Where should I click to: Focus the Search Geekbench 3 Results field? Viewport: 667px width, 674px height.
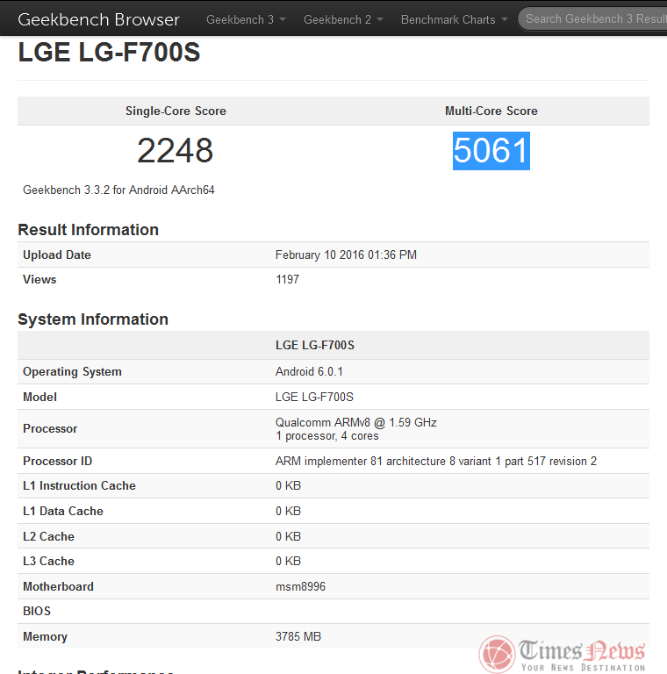[595, 19]
